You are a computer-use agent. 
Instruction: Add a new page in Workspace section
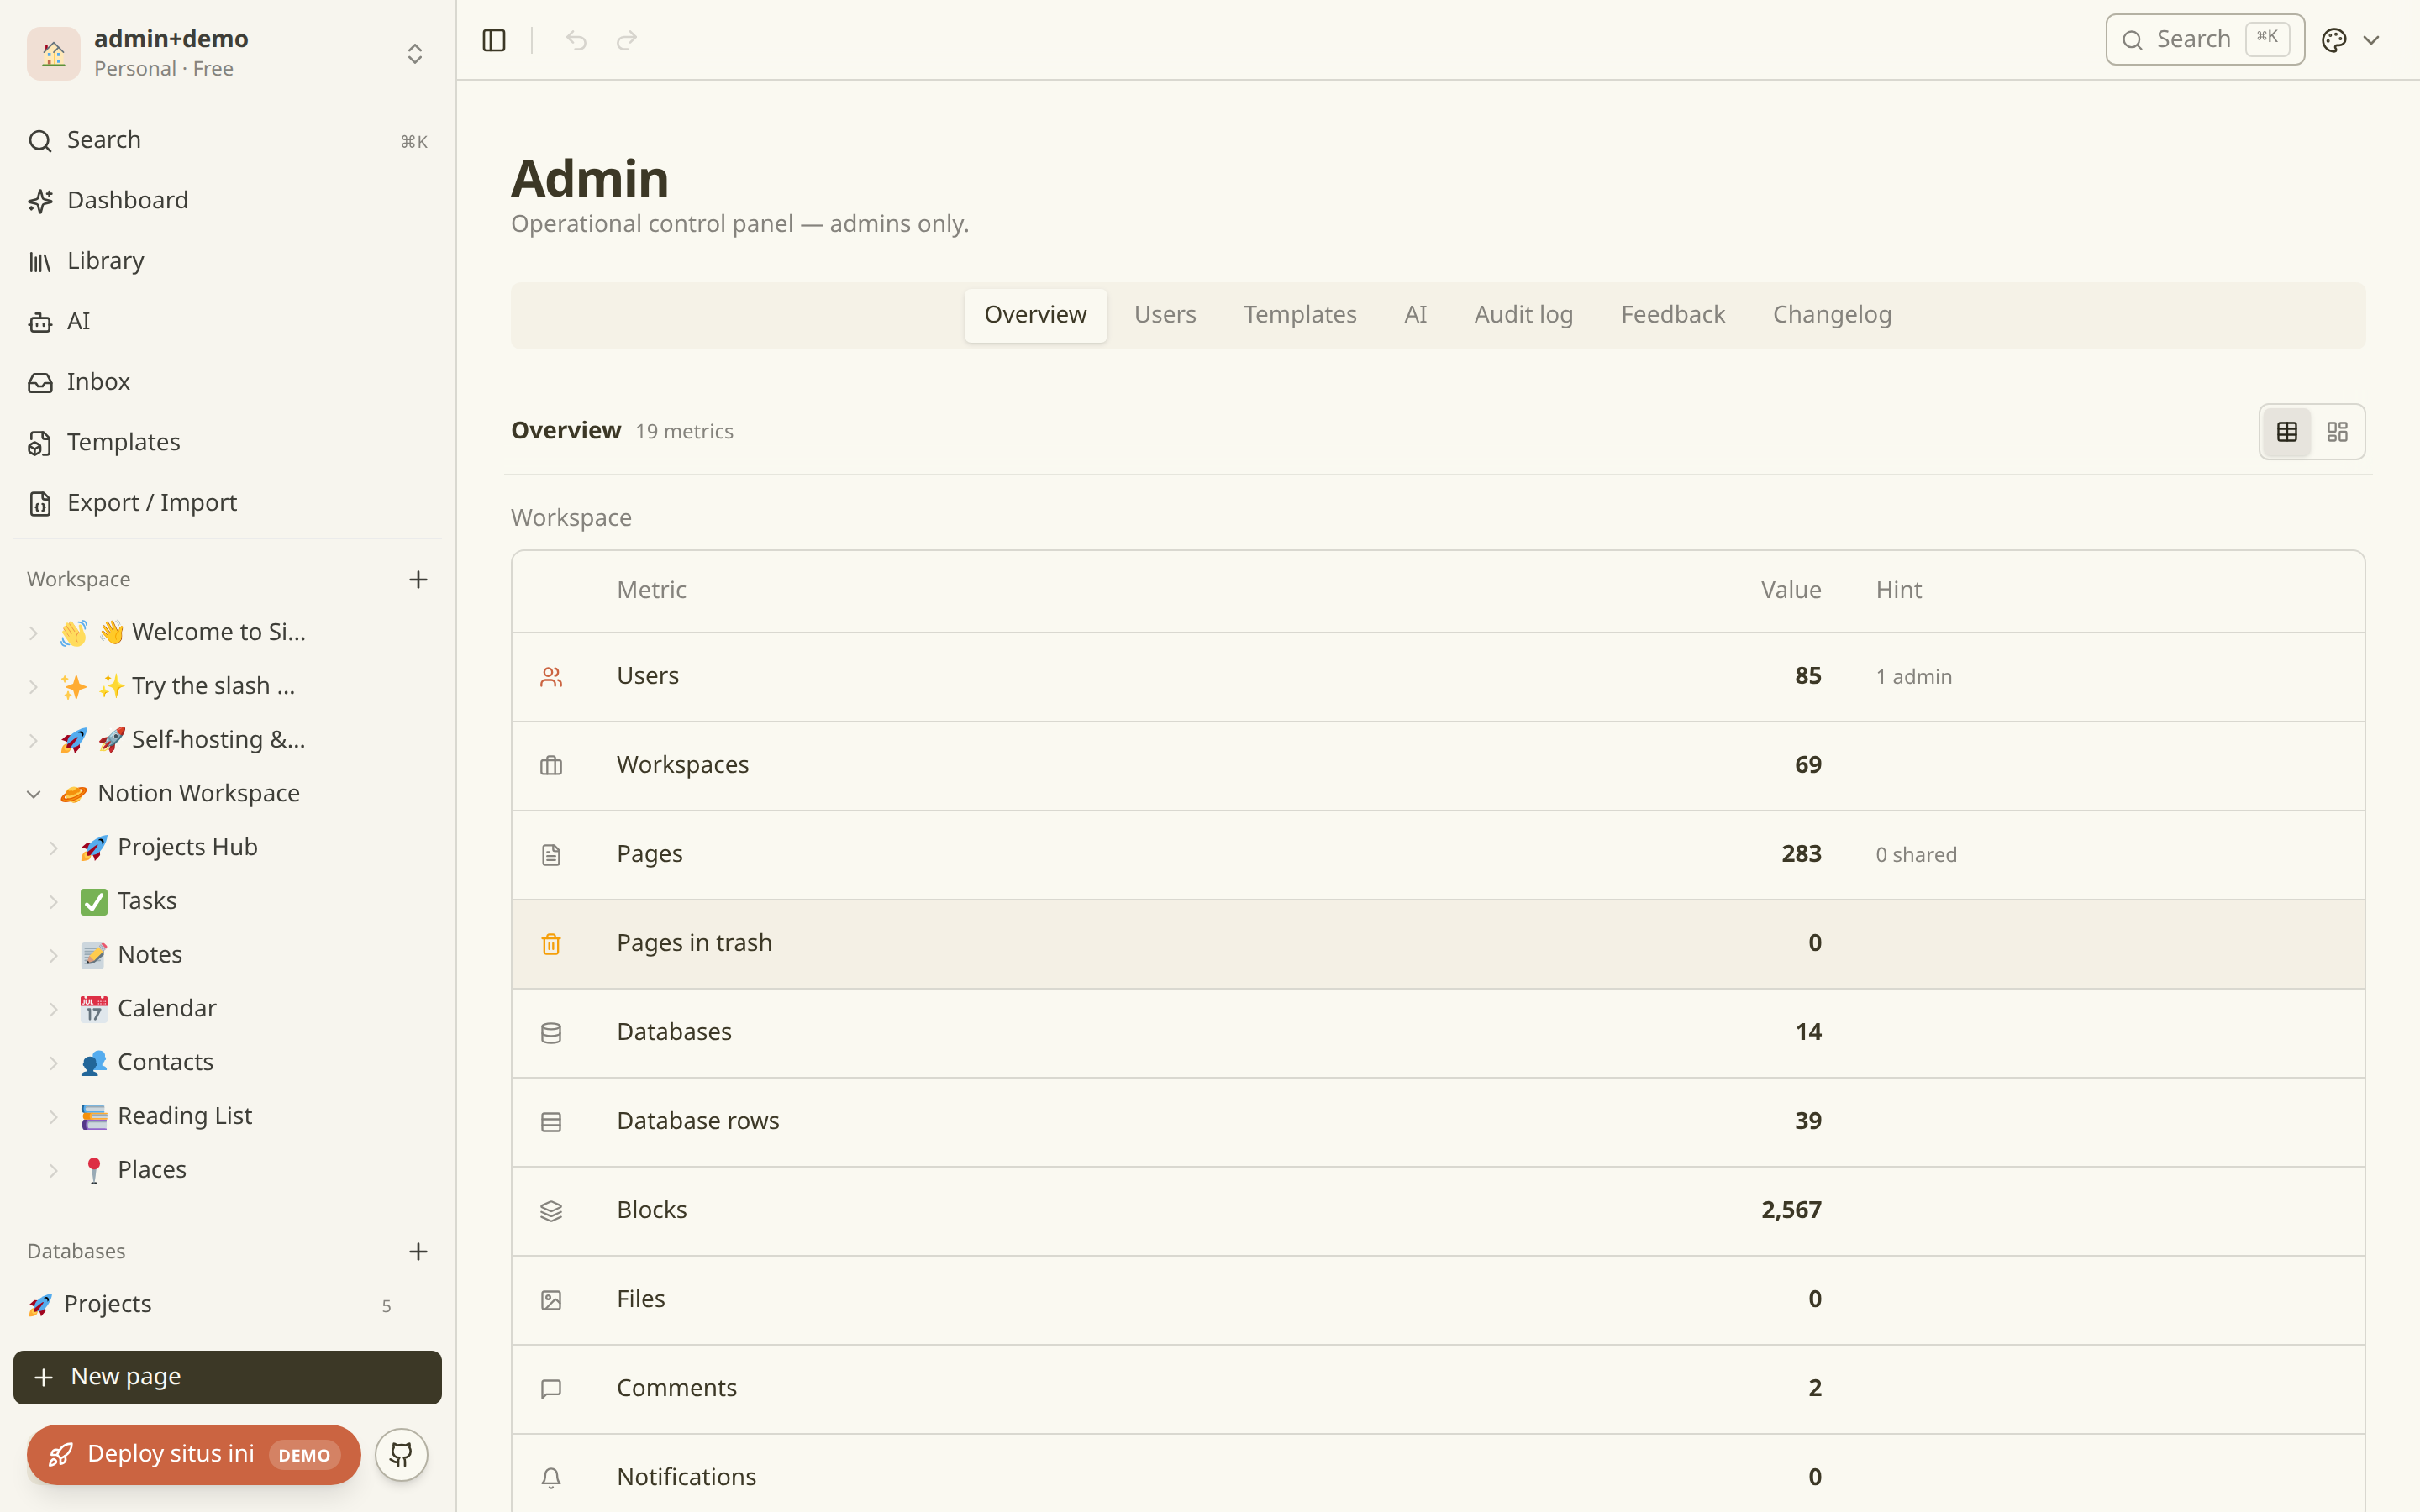418,579
